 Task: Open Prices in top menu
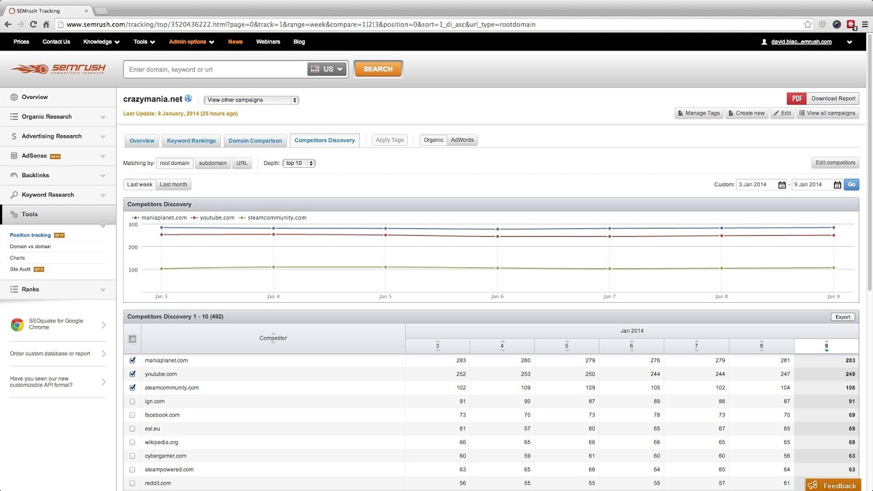coord(21,42)
